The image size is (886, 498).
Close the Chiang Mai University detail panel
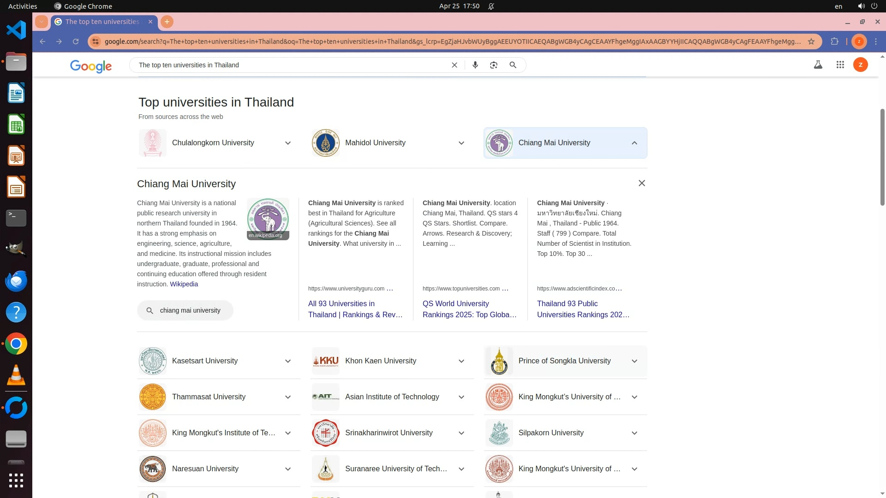point(641,184)
